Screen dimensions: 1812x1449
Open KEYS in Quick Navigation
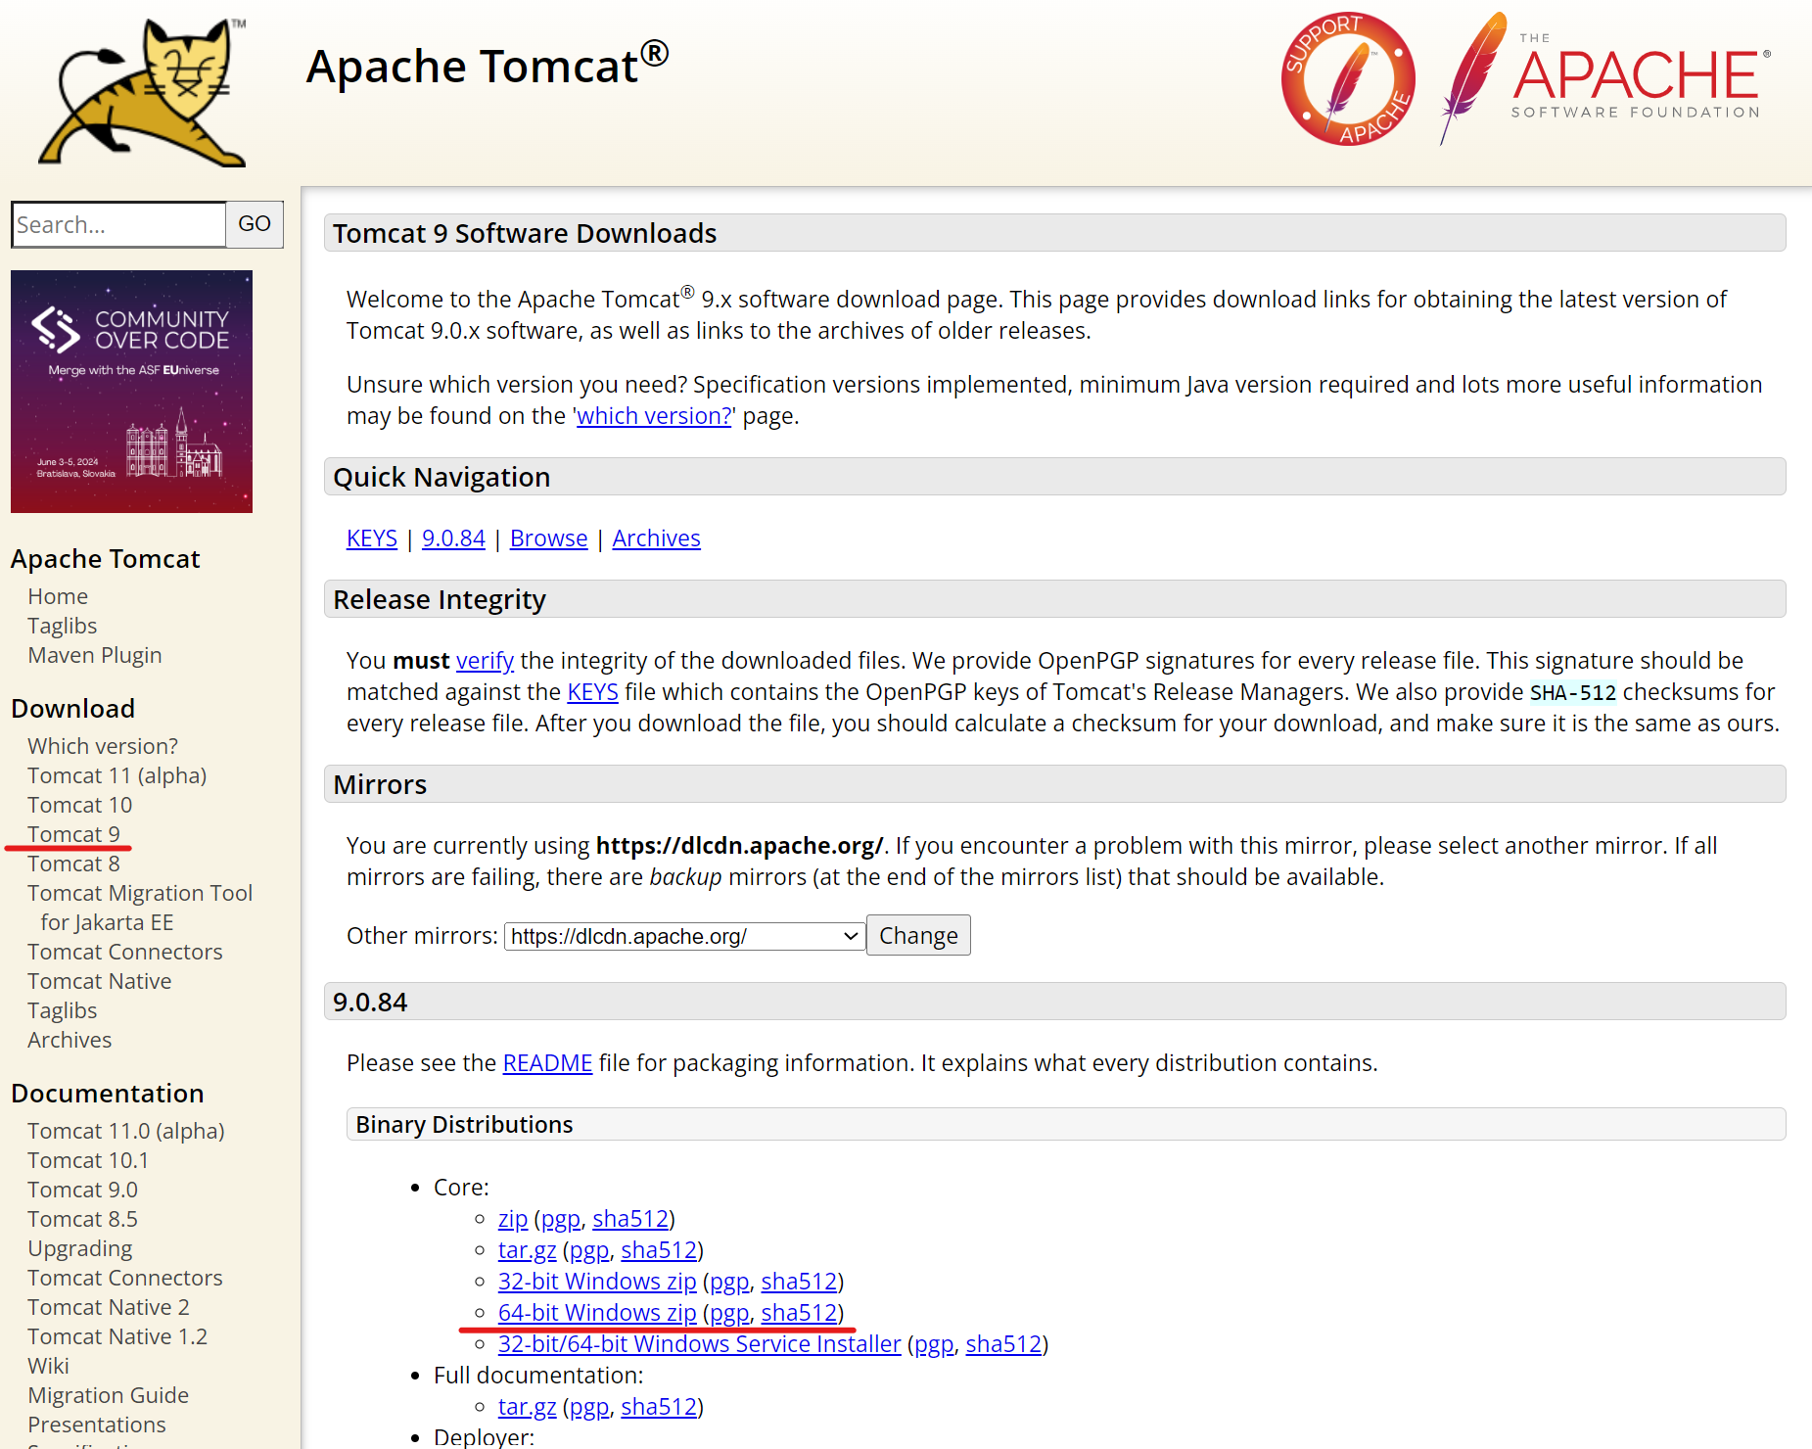click(x=372, y=538)
